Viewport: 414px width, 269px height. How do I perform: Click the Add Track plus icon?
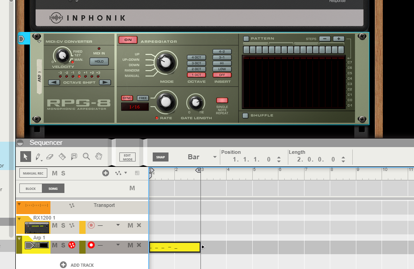point(64,265)
